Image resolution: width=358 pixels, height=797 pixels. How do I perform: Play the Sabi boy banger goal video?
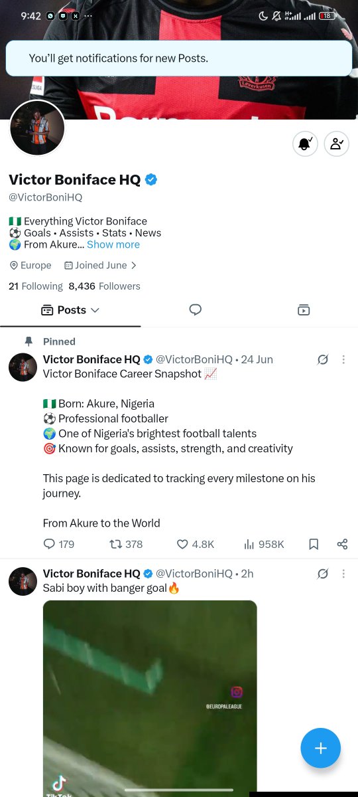coord(150,698)
